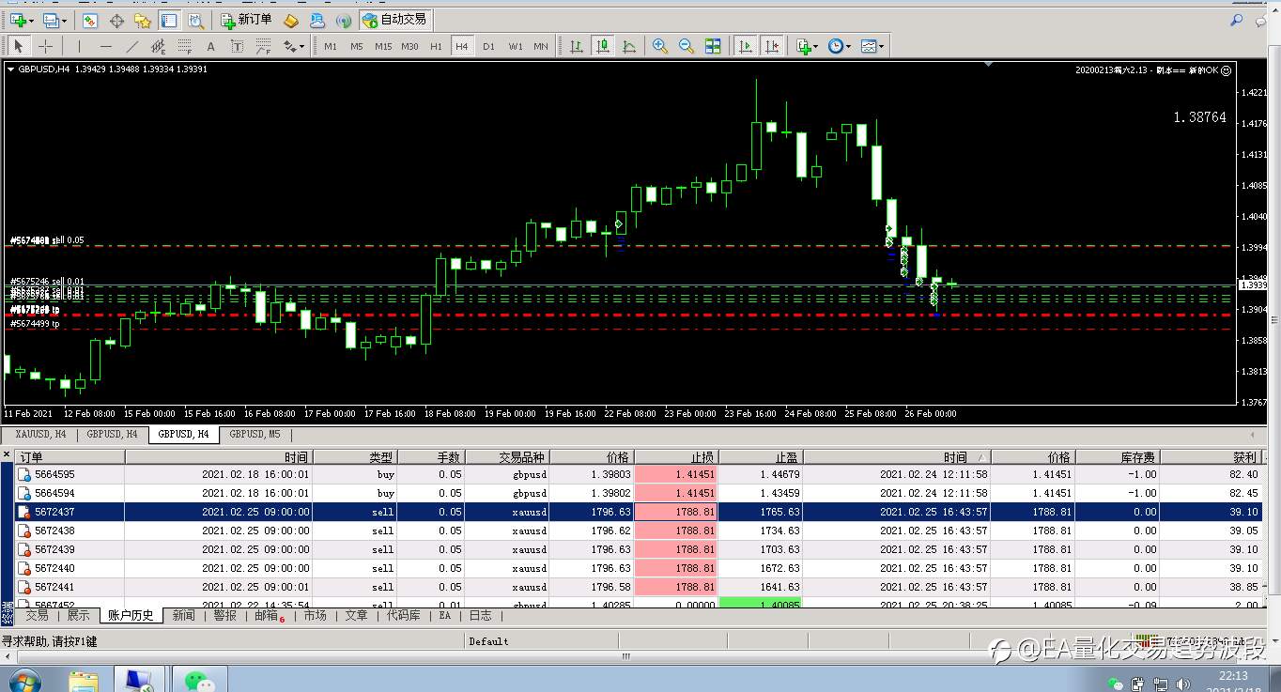Switch chart to W1 timeframe

tap(515, 46)
